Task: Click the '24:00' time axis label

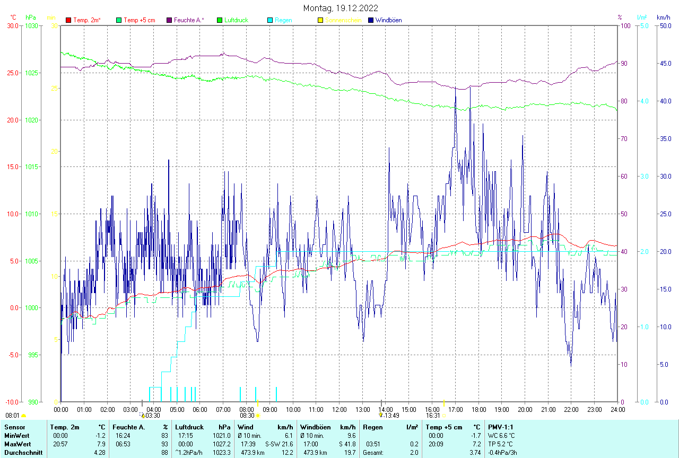Action: pos(617,409)
